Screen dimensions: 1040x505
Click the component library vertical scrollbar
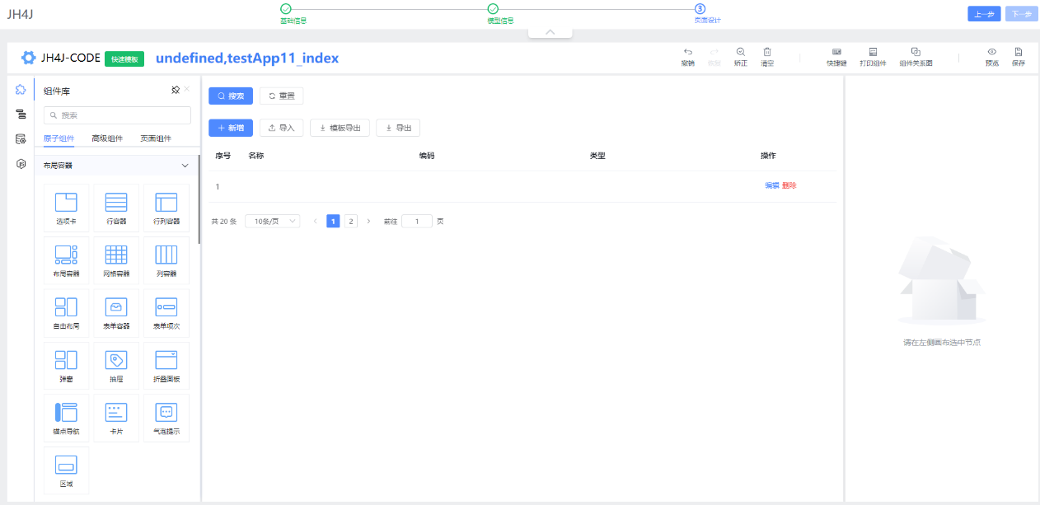click(x=199, y=200)
